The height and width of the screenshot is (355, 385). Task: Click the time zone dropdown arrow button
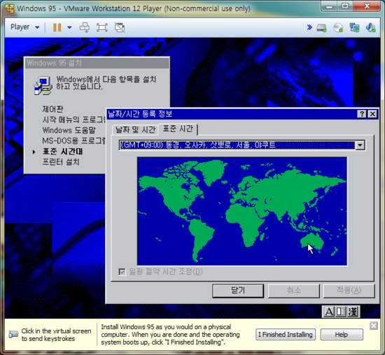tap(360, 145)
